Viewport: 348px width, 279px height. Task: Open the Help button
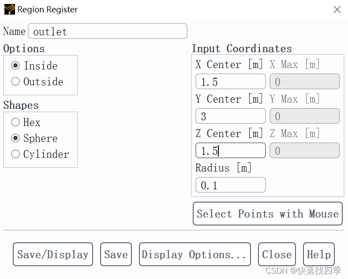click(319, 254)
